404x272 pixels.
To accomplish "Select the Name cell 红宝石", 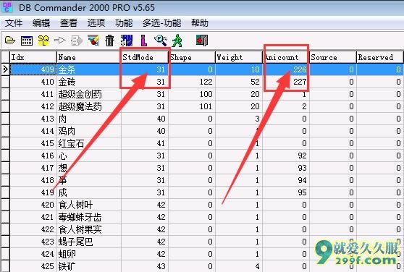I will pos(89,143).
